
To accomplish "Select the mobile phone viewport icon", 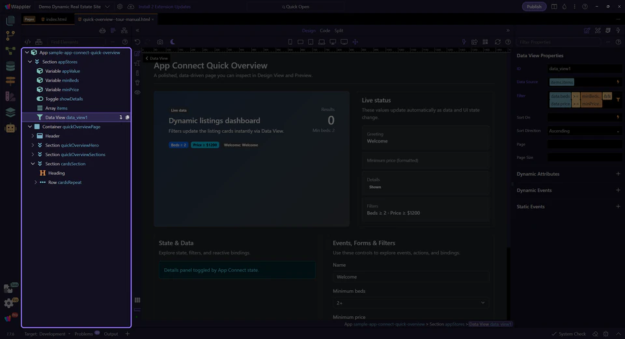I will 290,42.
